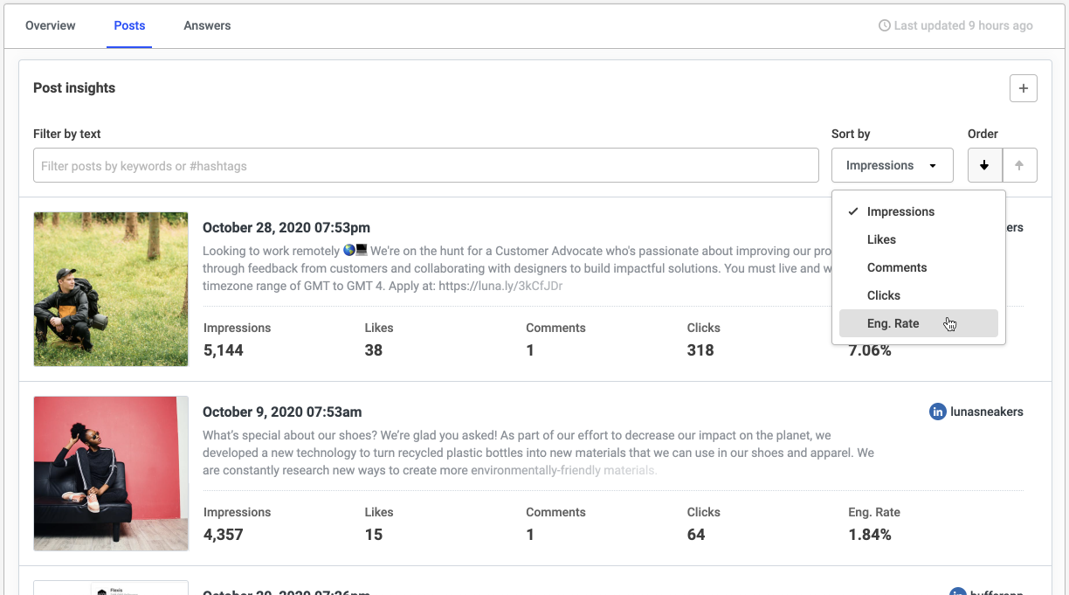Screen dimensions: 1069x595
Task: Select Comments as the sort metric
Action: (897, 266)
